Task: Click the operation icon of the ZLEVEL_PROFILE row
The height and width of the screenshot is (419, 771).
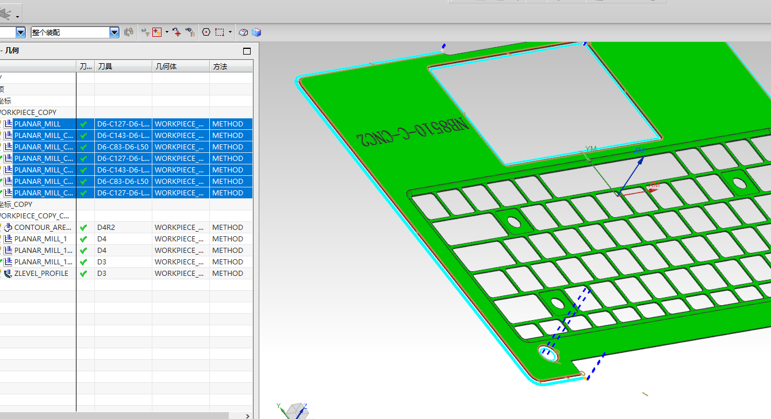Action: pyautogui.click(x=8, y=274)
